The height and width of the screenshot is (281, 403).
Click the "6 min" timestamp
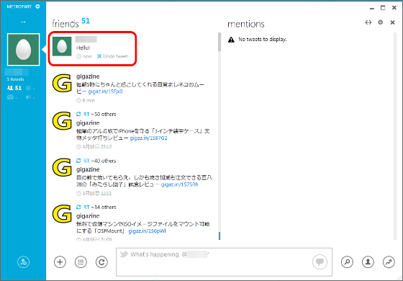[x=86, y=100]
